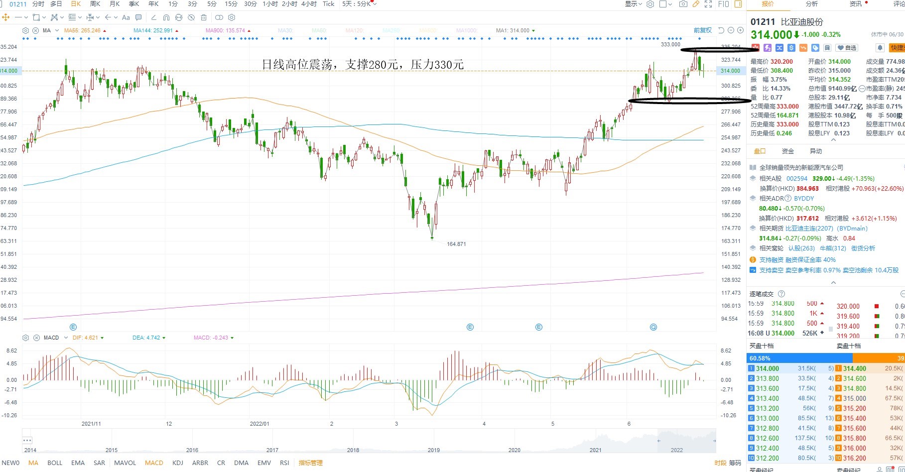Toggle the right side panel icon
Screen dimensions: 905x472
pos(738,4)
